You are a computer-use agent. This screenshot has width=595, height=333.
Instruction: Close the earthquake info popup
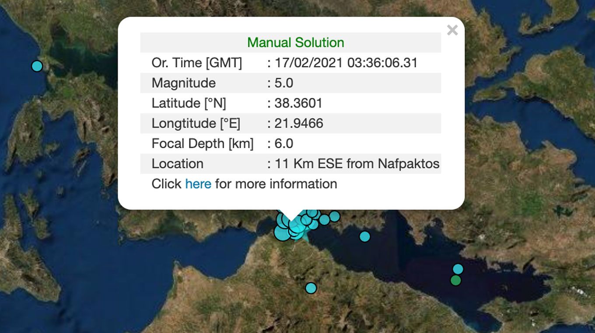click(x=452, y=30)
